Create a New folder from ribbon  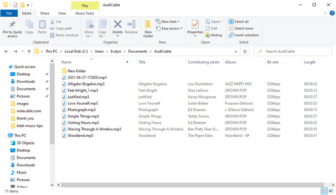point(148,29)
